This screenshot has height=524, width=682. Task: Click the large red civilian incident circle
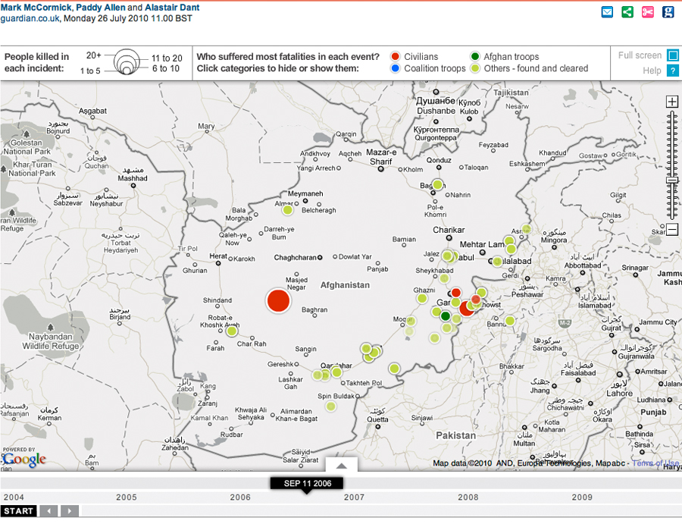[278, 300]
